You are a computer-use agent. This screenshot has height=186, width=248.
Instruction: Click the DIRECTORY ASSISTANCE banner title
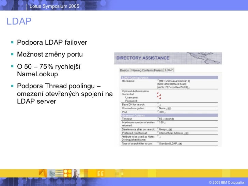tap(143, 58)
